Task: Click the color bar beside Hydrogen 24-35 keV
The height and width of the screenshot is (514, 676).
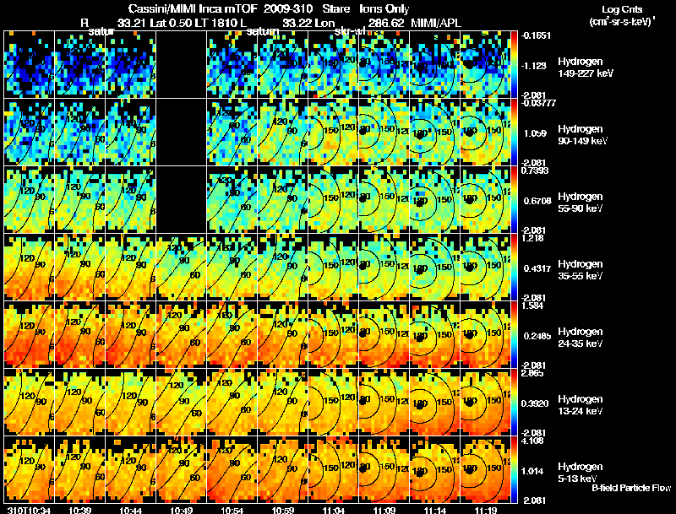Action: tap(514, 335)
